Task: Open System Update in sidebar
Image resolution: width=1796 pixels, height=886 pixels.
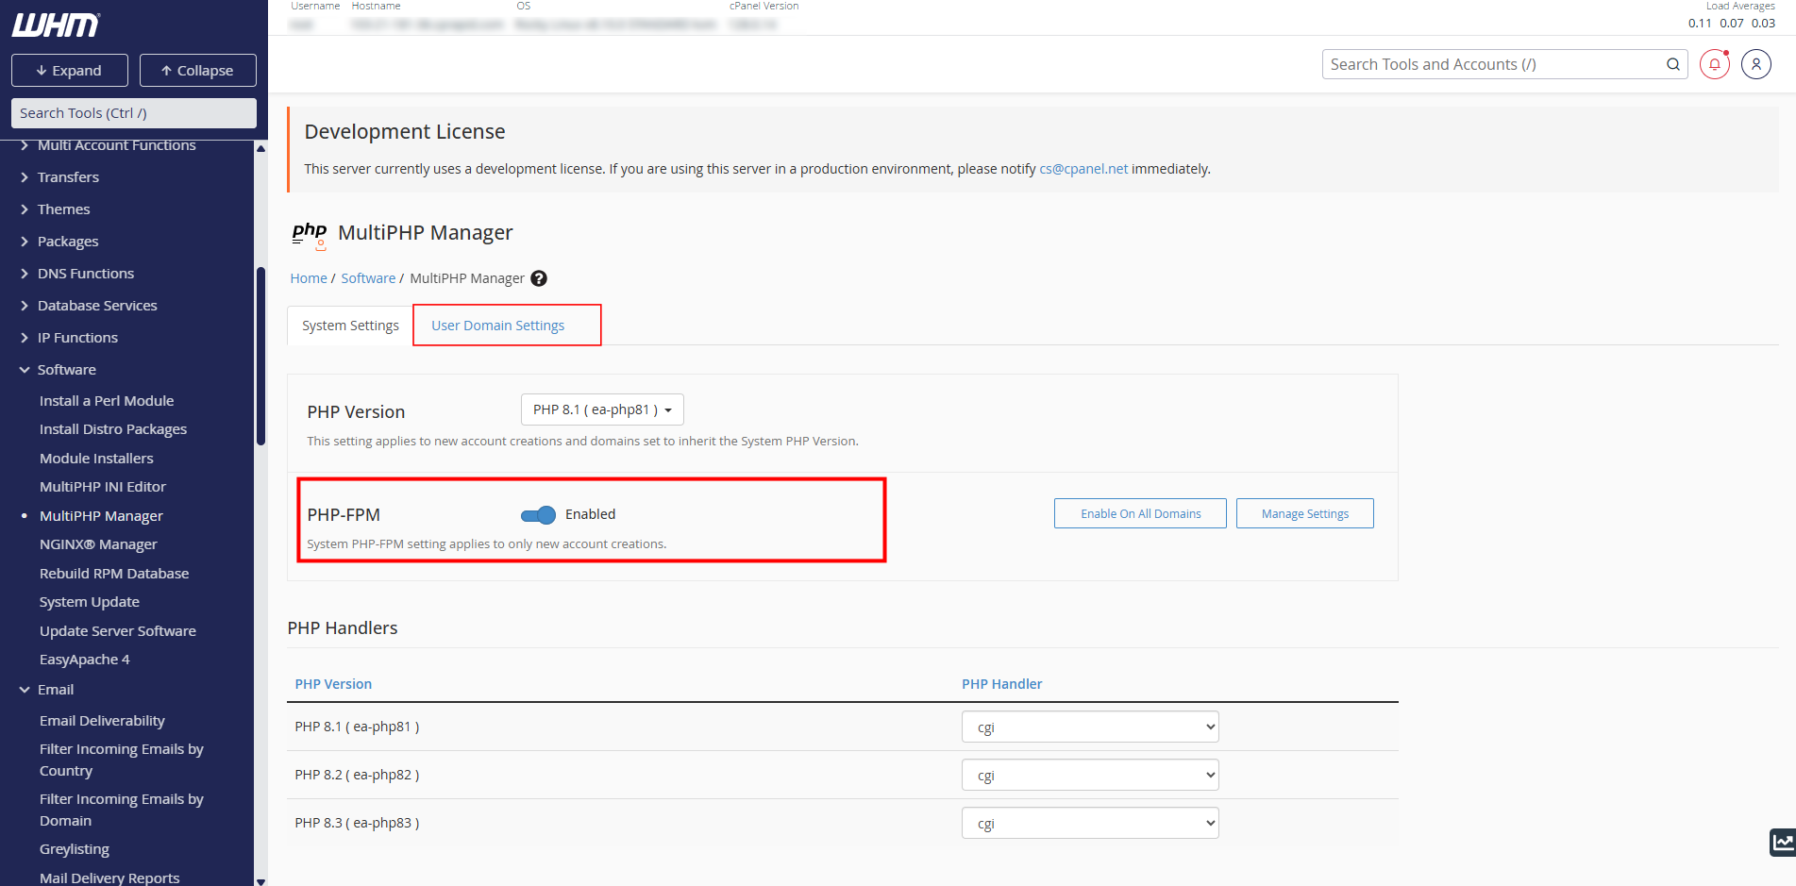Action: [x=90, y=602]
